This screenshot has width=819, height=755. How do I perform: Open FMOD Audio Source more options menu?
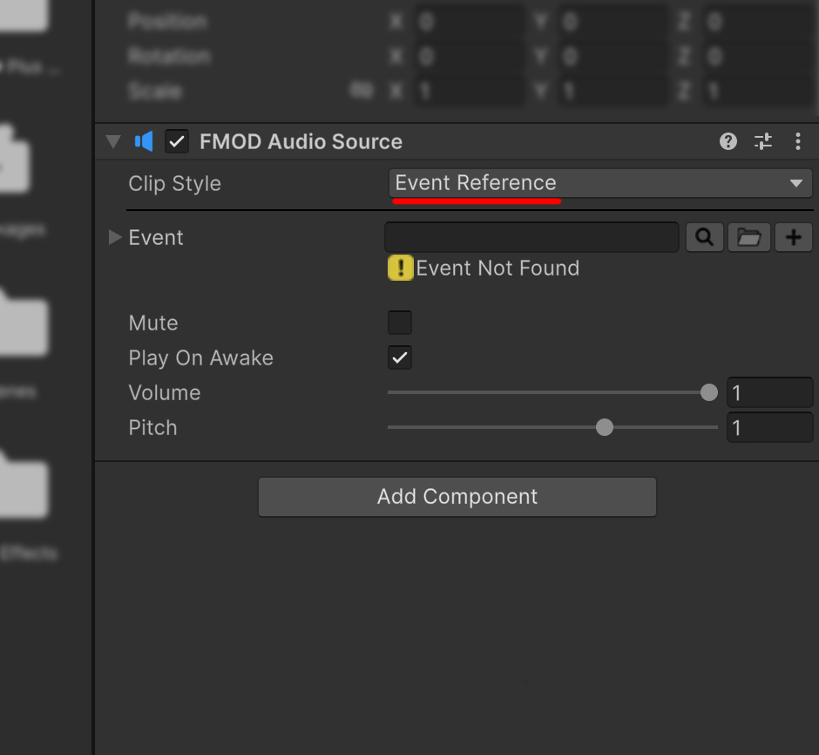click(x=797, y=141)
